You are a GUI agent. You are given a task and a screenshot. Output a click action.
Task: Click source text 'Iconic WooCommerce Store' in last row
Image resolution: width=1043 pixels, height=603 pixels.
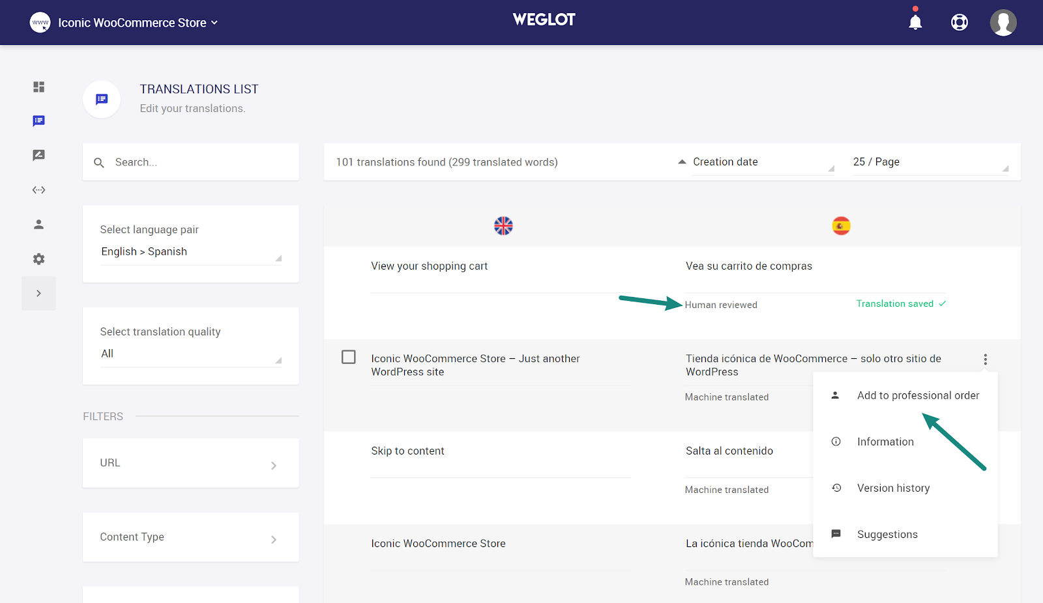click(x=438, y=544)
